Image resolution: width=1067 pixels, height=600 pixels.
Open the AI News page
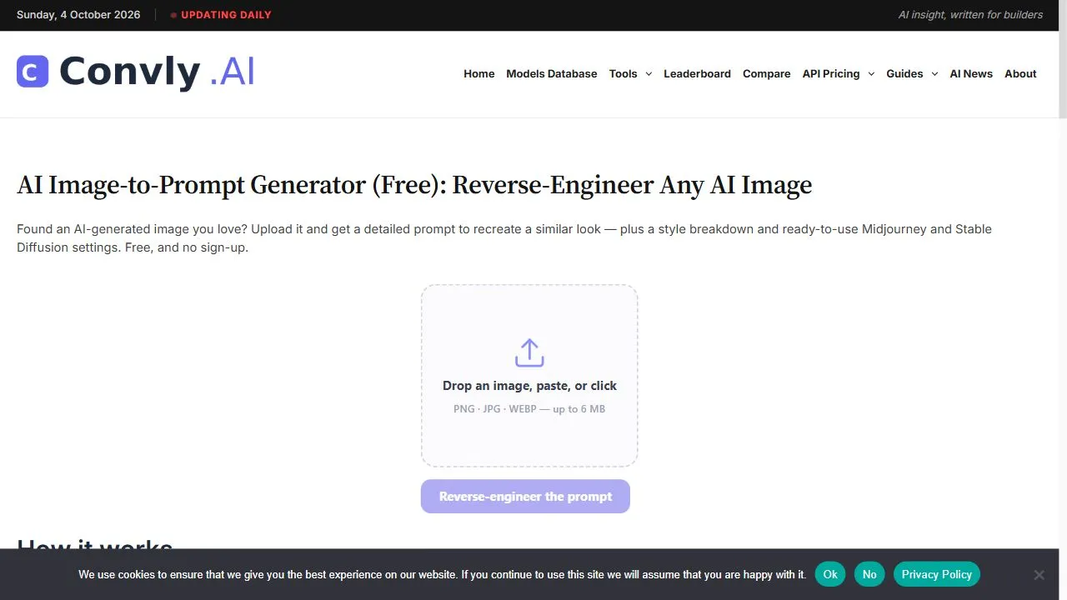[x=971, y=74]
